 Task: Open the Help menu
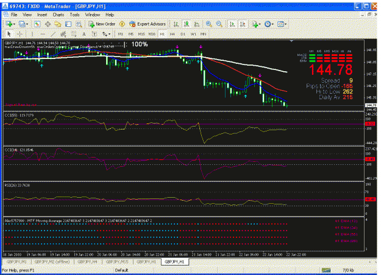click(x=110, y=15)
